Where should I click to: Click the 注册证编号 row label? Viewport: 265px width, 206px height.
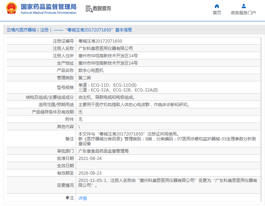pos(63,41)
